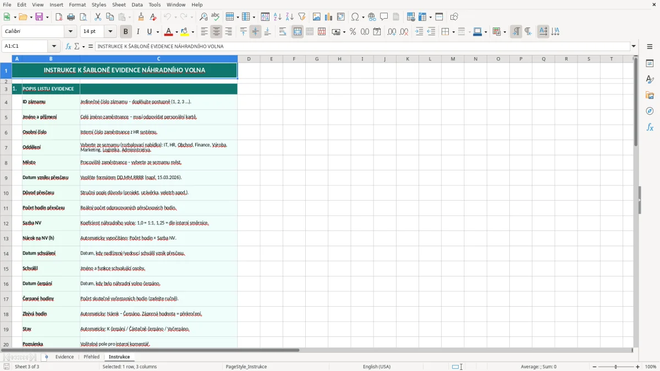The height and width of the screenshot is (371, 660).
Task: Click the zoom slider handle
Action: click(x=616, y=367)
